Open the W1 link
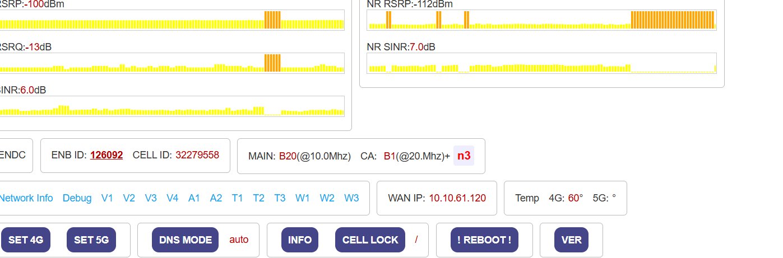Screen dimensions: 783x258 click(303, 198)
